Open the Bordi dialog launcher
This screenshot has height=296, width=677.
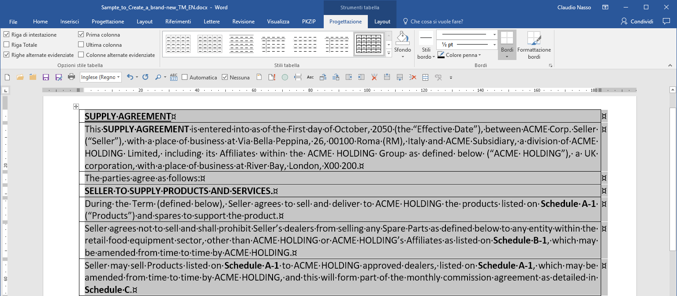point(550,66)
